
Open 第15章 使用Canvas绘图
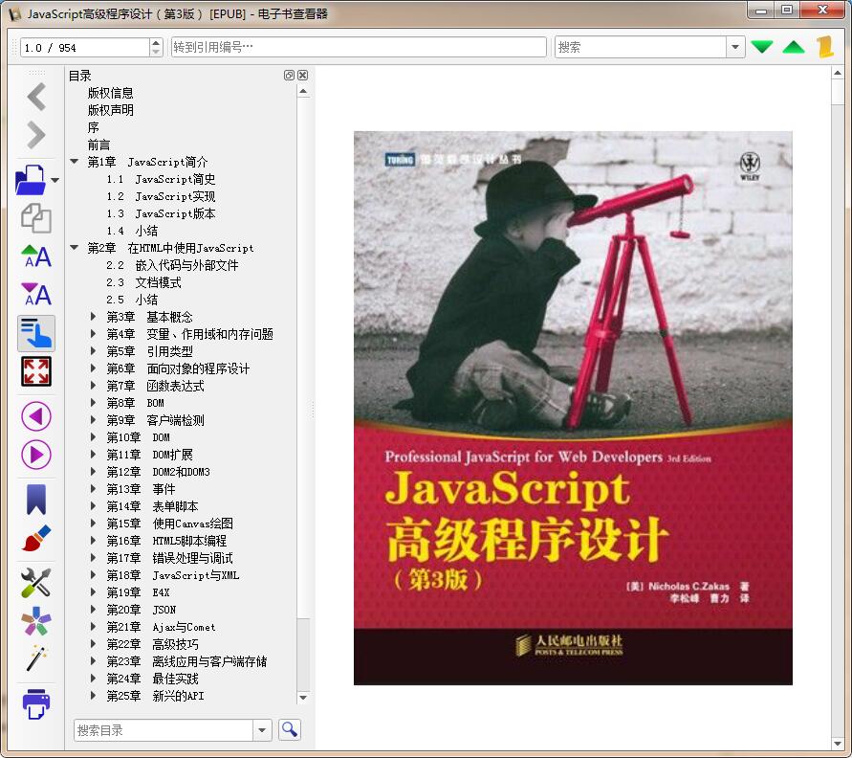click(169, 524)
